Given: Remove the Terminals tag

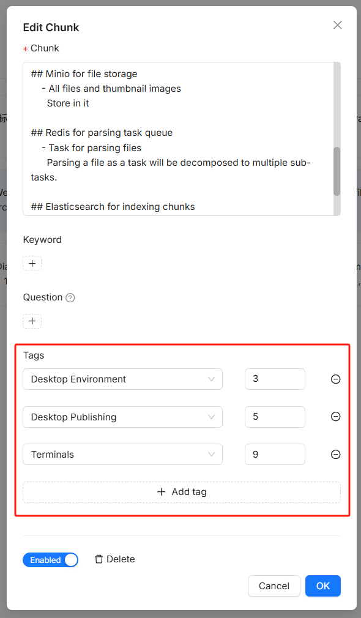Looking at the screenshot, I should [x=335, y=455].
